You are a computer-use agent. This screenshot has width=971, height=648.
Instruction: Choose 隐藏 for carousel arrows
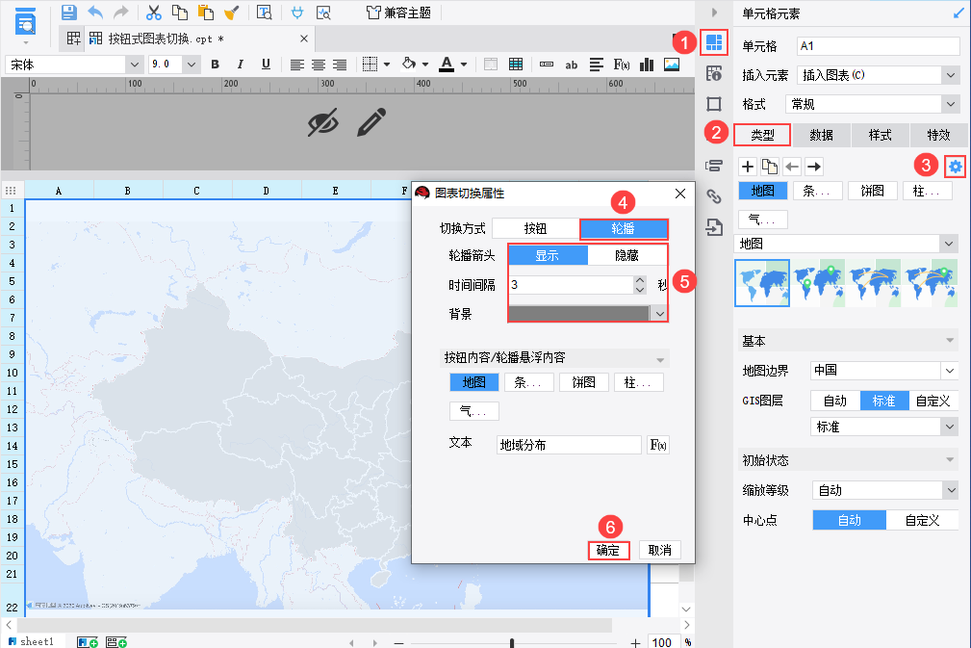tap(627, 255)
